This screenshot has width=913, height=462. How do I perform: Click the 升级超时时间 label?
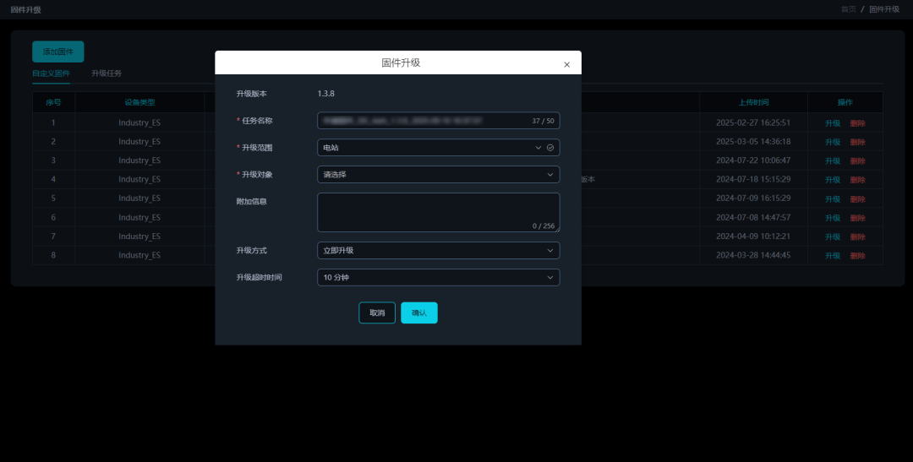260,278
